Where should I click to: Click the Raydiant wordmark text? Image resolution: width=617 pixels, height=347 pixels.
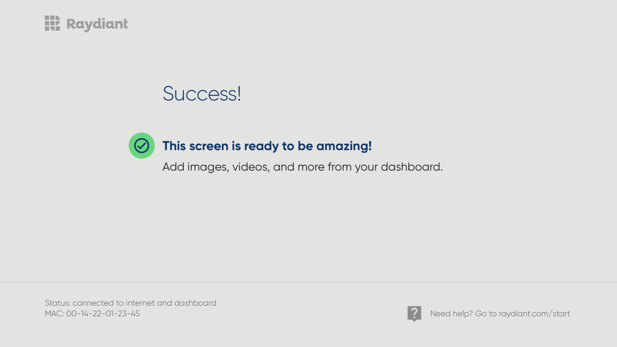97,24
